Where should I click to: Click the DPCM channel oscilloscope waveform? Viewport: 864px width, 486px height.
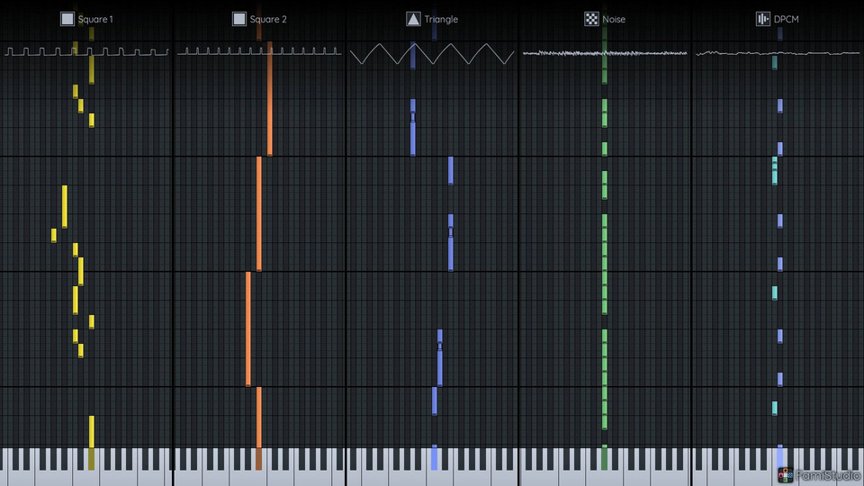(778, 53)
